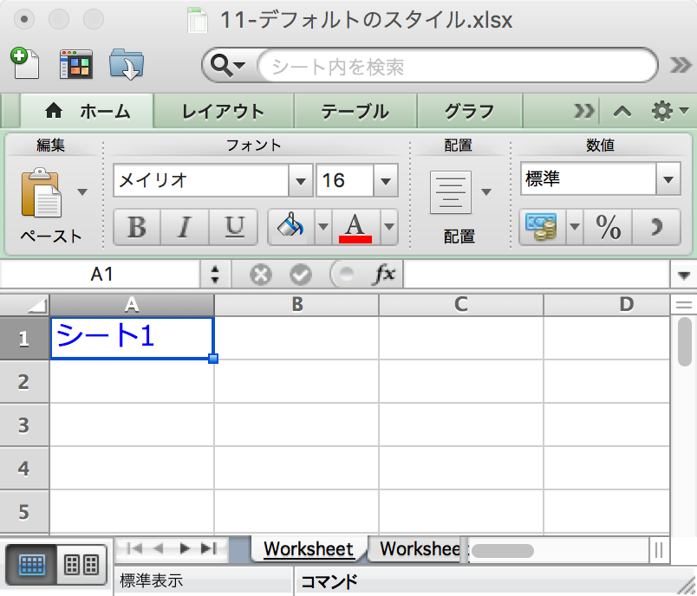Screen dimensions: 697x596
Task: Apply percent number style
Action: pos(609,227)
